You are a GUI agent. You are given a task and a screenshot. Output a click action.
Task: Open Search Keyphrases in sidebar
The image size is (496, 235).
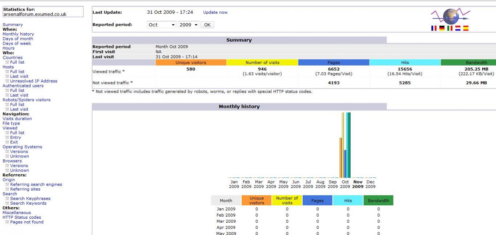tap(30, 199)
